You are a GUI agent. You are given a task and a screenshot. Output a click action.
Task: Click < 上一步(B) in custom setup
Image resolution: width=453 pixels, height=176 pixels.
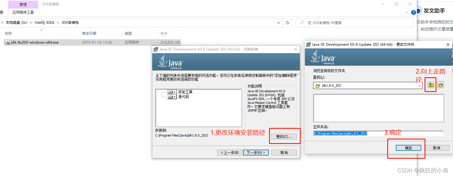click(230, 153)
